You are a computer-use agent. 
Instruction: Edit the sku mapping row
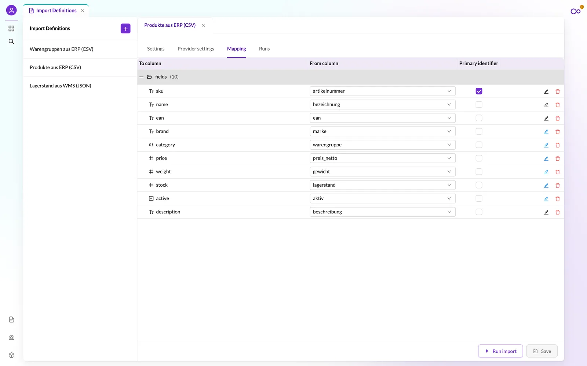[546, 91]
